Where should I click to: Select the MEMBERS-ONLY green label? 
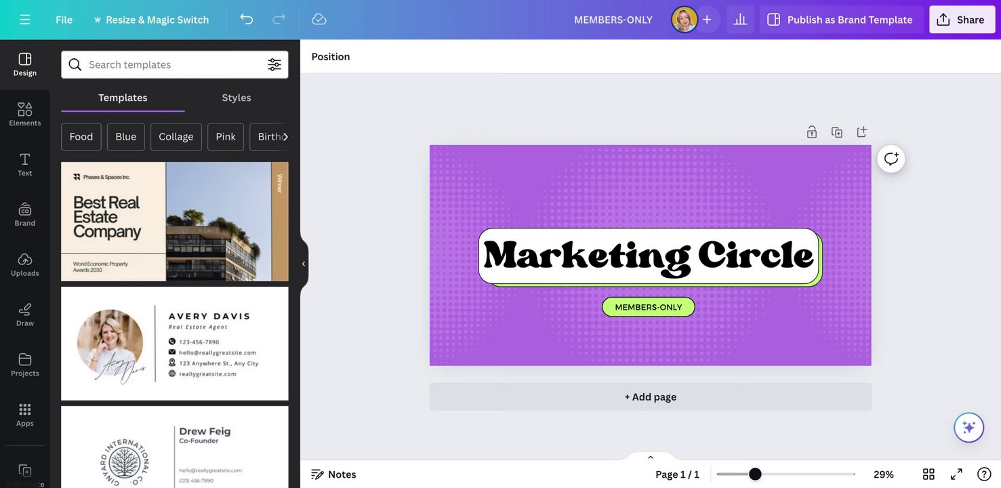[649, 307]
